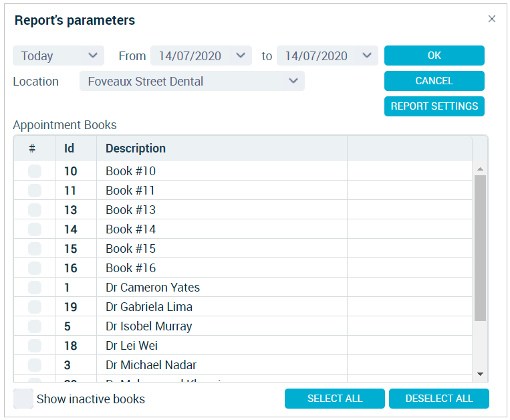Close the Report's parameters dialog

click(x=491, y=19)
